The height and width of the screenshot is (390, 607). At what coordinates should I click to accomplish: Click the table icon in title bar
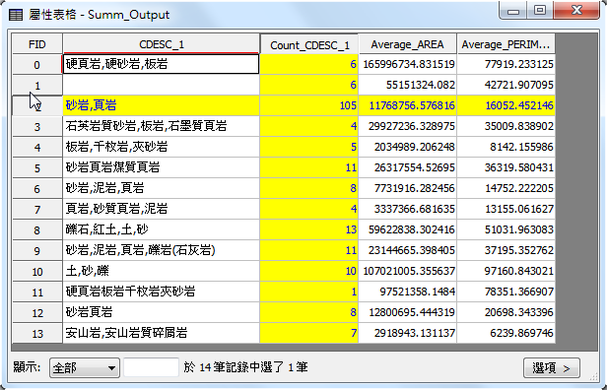(x=16, y=15)
